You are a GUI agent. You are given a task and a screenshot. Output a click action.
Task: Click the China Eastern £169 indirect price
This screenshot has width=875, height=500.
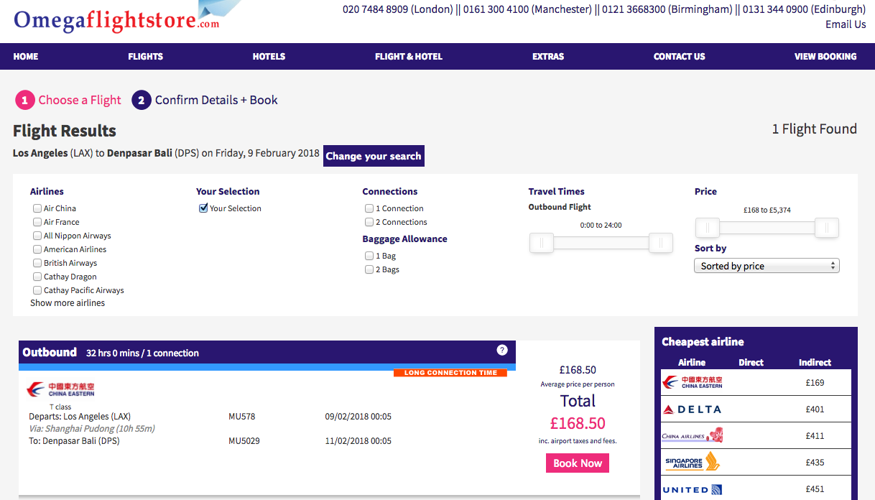coord(815,383)
